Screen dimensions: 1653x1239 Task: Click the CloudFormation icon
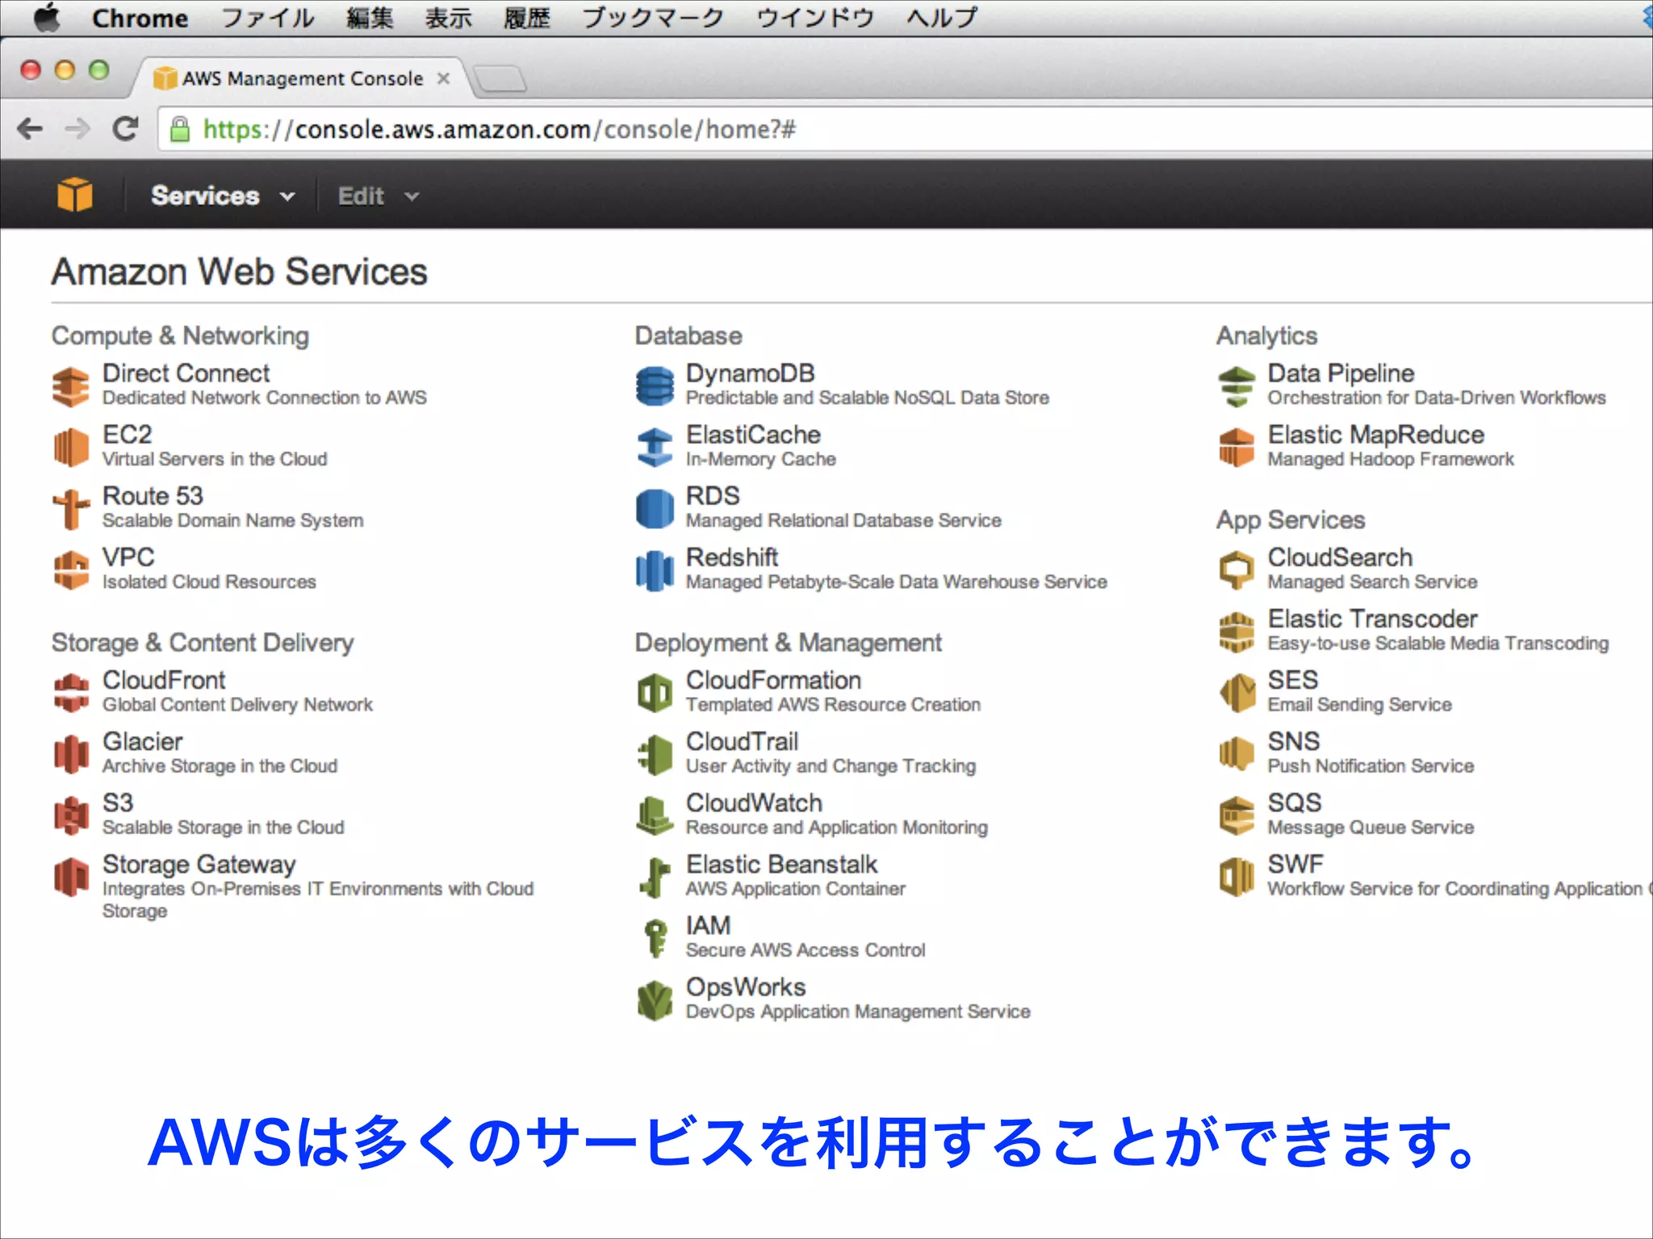click(655, 693)
